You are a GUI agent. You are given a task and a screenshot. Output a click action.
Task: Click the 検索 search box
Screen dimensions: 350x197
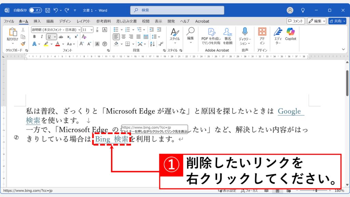[x=177, y=10]
